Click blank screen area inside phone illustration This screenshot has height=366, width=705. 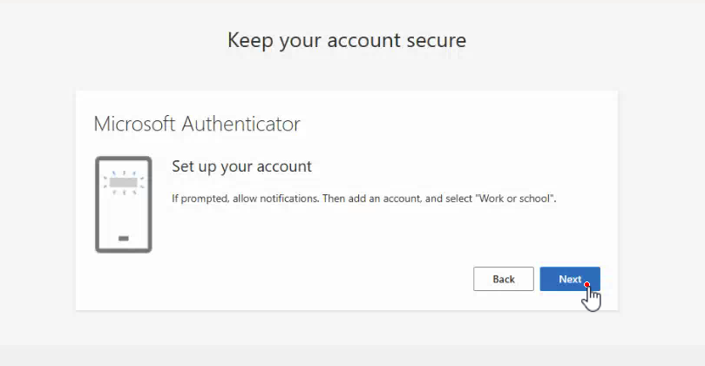[124, 213]
